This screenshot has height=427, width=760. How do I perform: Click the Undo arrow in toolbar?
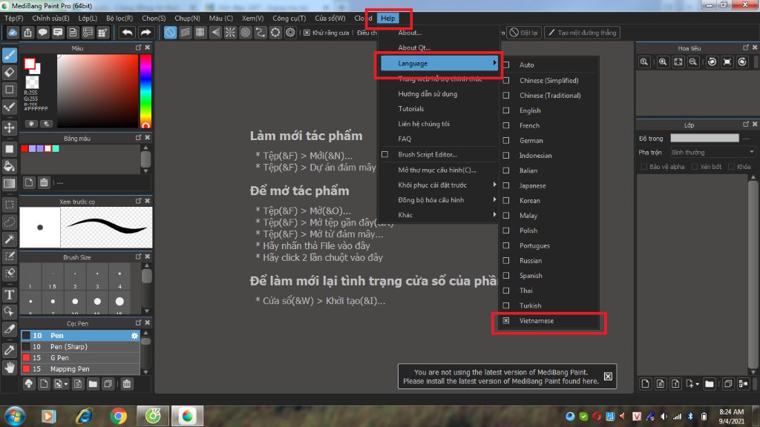pyautogui.click(x=128, y=33)
